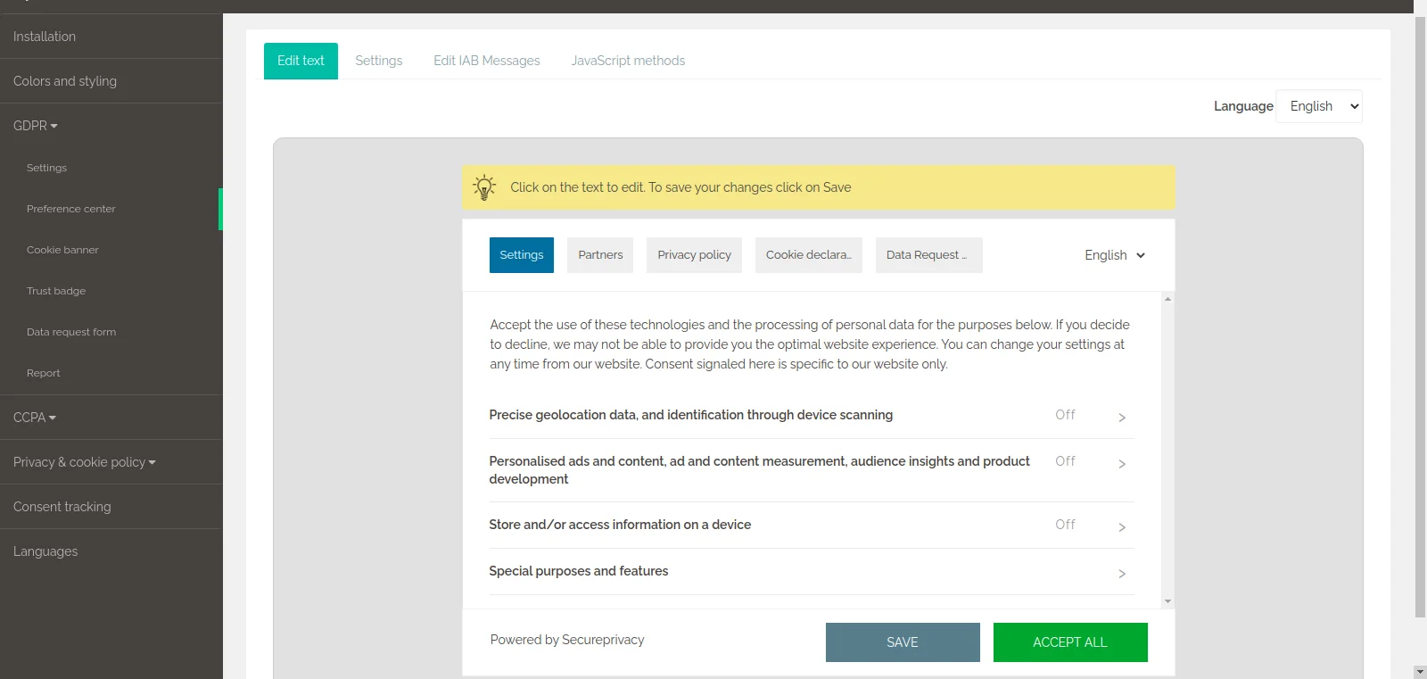
Task: Open GDPR Settings submenu item
Action: coord(46,168)
